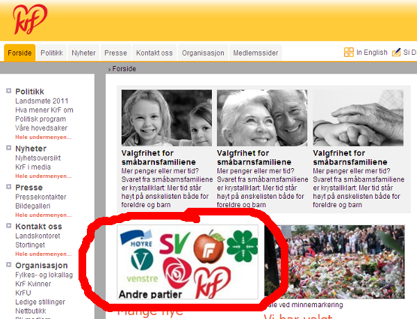Show full submenu under Kontakt oss section
The image size is (417, 319).
coord(43,254)
